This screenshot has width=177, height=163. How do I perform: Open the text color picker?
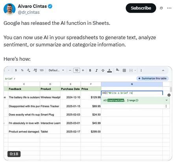tap(109, 70)
